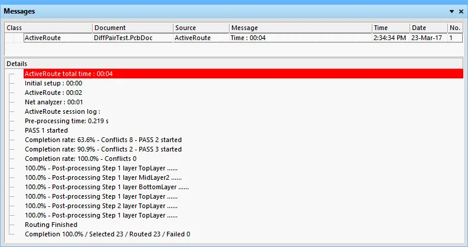The width and height of the screenshot is (468, 247).
Task: Select the DiffPairTest.PcbDoc document cell
Action: point(133,38)
